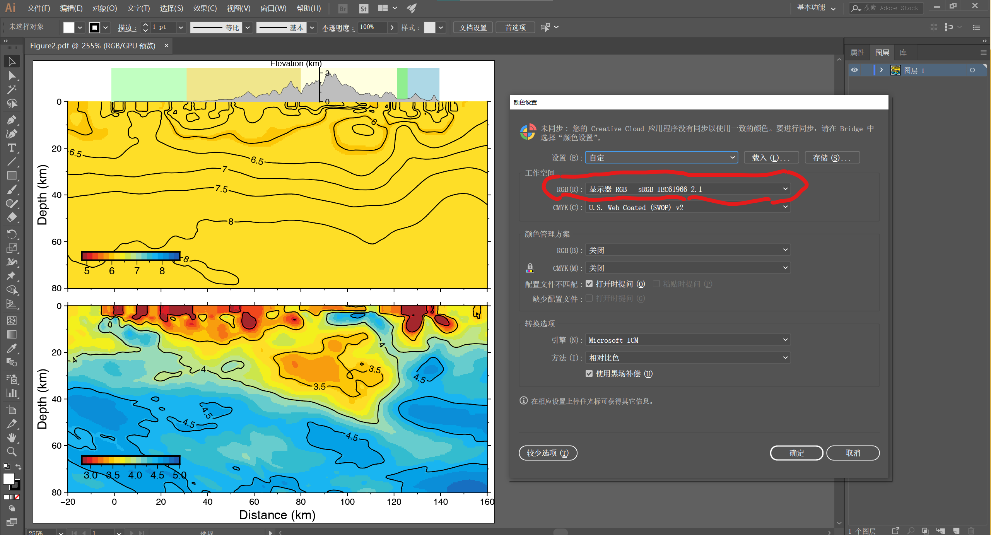Select the Zoom tool
Viewport: 991px width, 535px height.
(12, 451)
